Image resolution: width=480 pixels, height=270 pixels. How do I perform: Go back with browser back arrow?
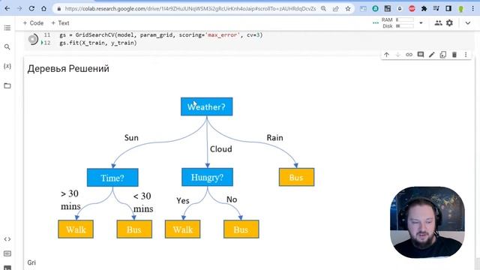coord(7,8)
